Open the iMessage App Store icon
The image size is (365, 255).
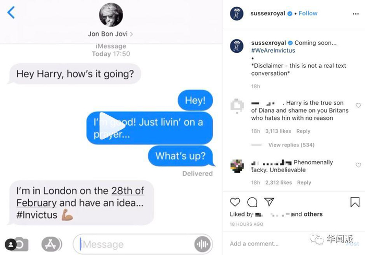point(52,244)
